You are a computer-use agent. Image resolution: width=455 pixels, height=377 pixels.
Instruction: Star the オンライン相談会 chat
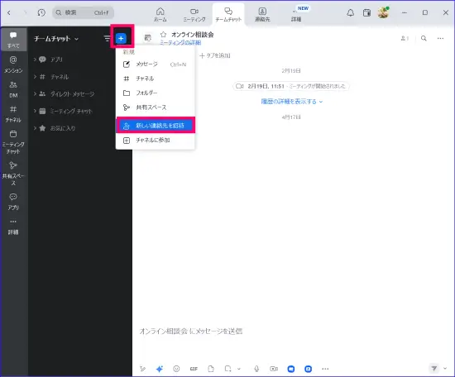(x=163, y=35)
